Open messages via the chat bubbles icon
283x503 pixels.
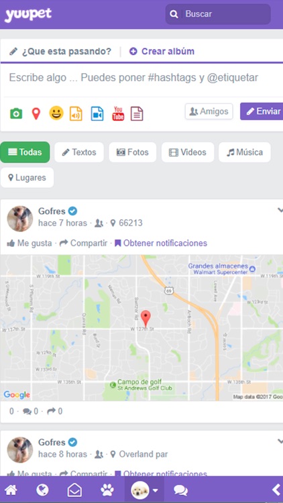tap(180, 490)
